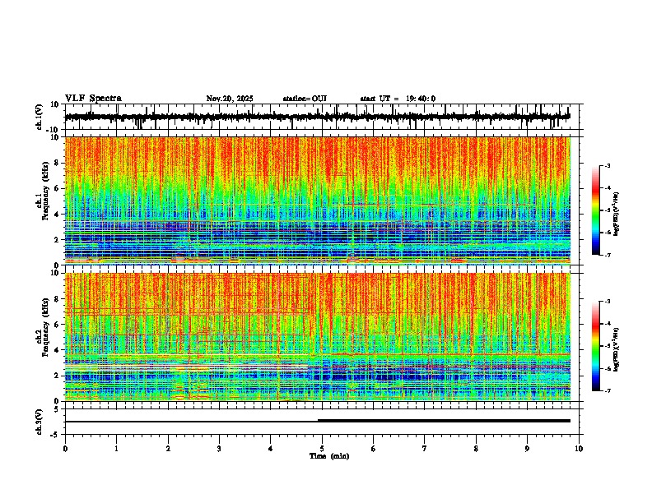Viewport: 652px width, 503px height.
Task: Select the date text "Nov.20, 2025"
Action: coord(230,99)
